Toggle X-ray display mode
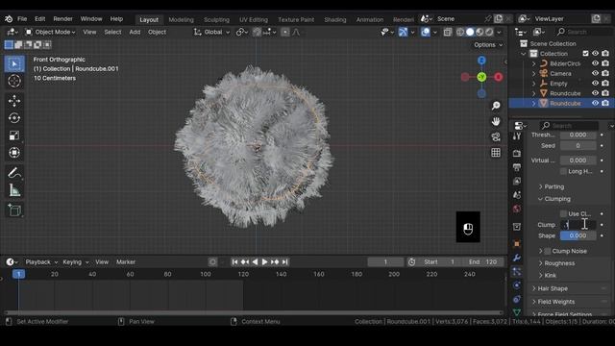The image size is (615, 346). [x=448, y=32]
